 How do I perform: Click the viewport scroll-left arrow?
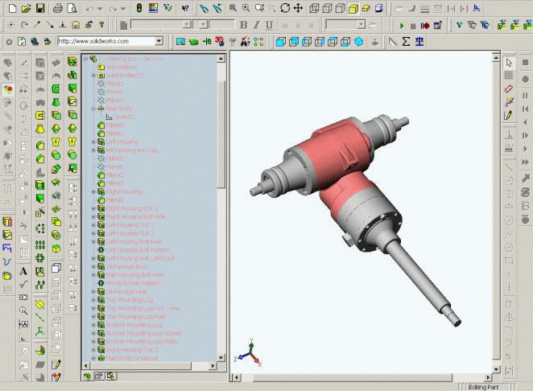tap(236, 377)
